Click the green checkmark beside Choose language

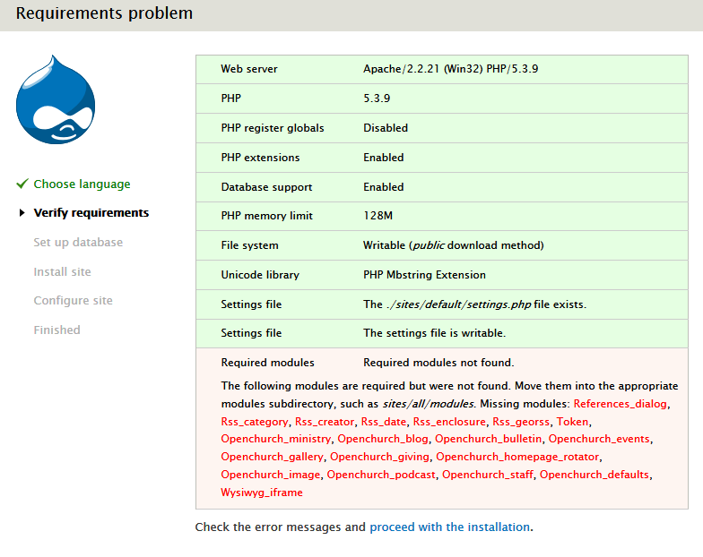coord(22,184)
